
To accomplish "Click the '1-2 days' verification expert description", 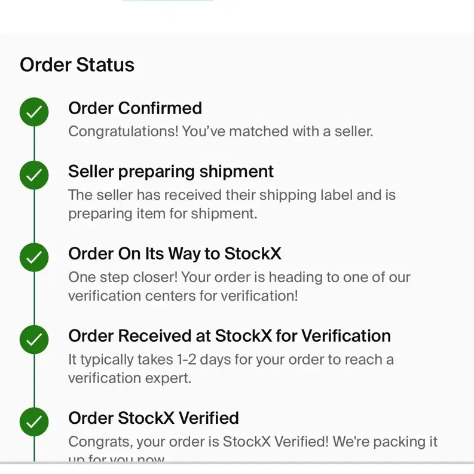I will [231, 369].
